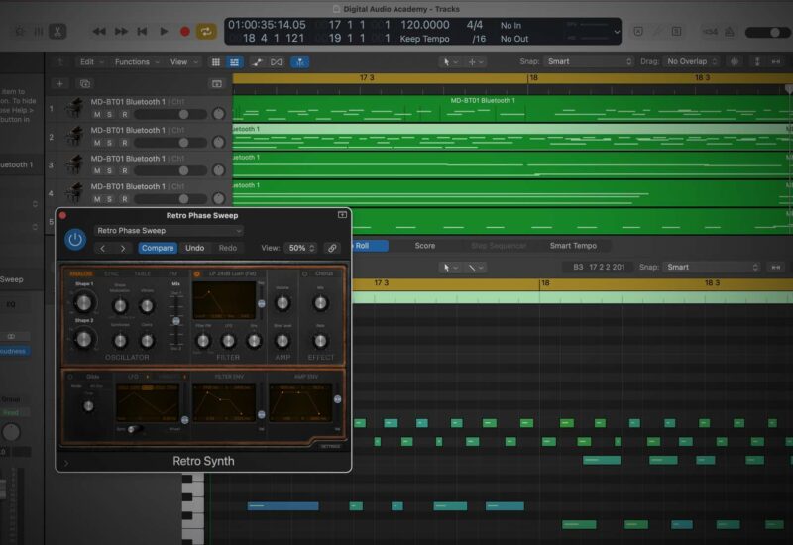The image size is (793, 545).
Task: Click the Waveform zoom icon in Tracks area
Action: click(x=735, y=61)
